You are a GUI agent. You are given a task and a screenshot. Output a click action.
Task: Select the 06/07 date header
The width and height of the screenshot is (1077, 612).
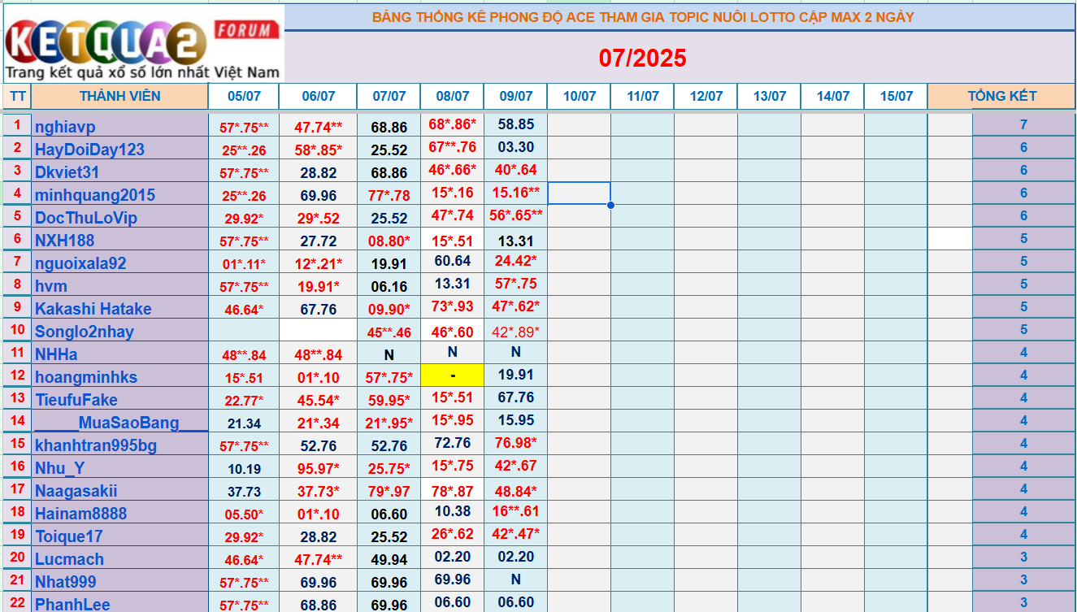pos(318,96)
